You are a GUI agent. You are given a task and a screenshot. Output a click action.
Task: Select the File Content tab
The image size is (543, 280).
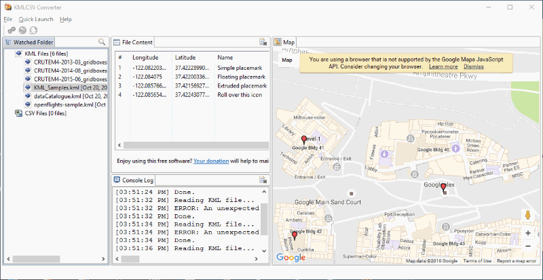point(133,42)
